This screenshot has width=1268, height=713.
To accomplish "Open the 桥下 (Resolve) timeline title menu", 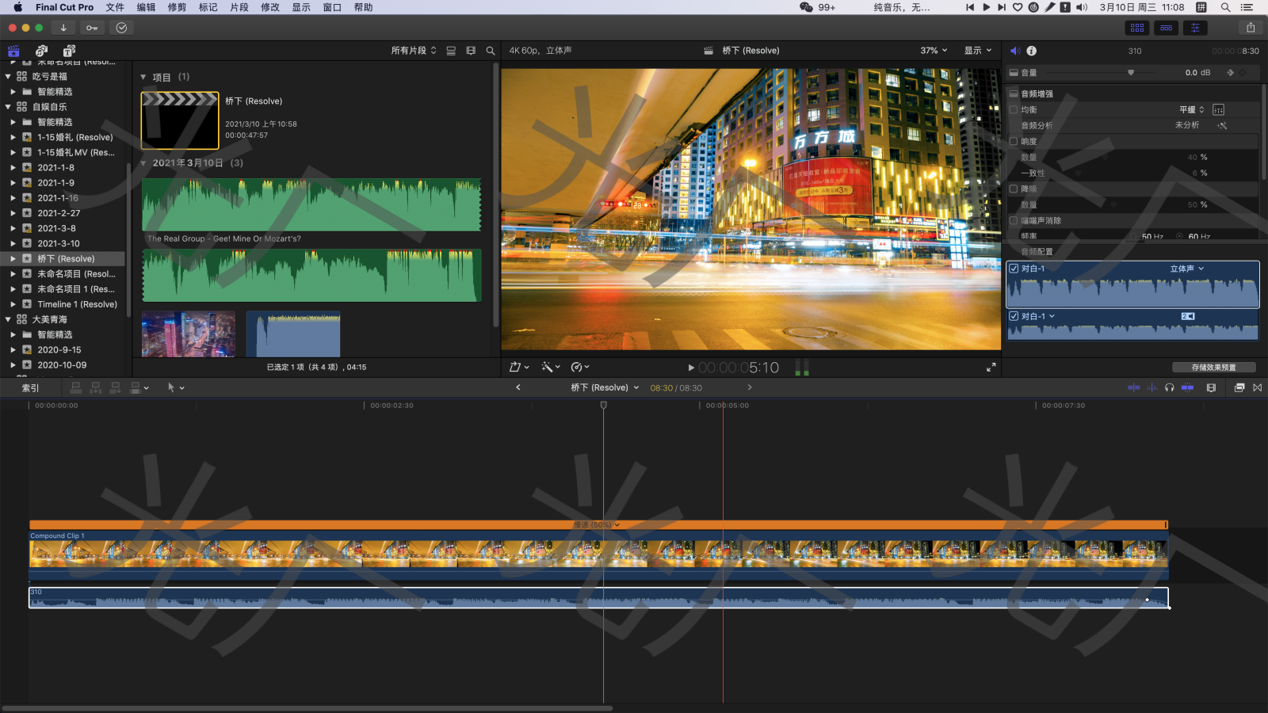I will pos(605,387).
